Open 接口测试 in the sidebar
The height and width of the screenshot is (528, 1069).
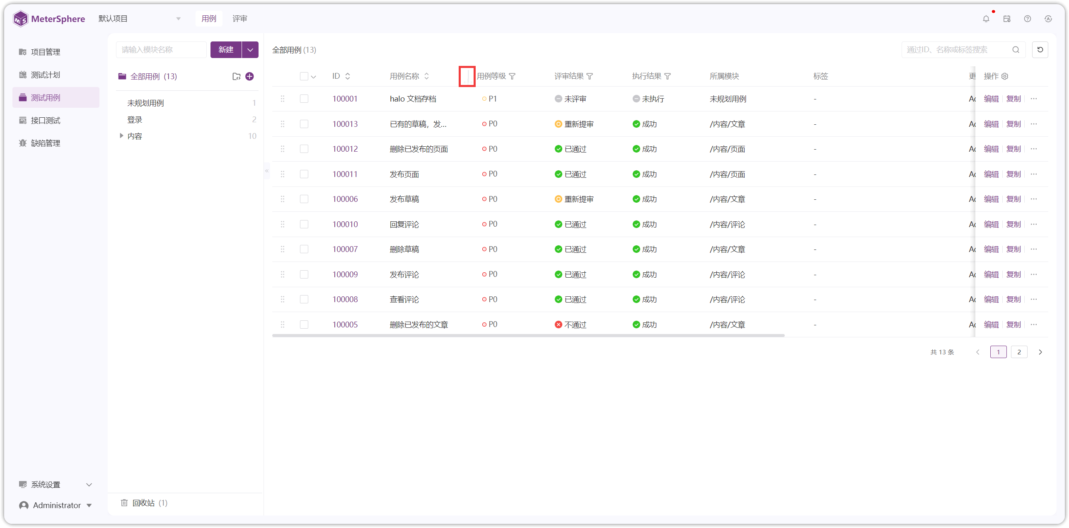tap(56, 120)
